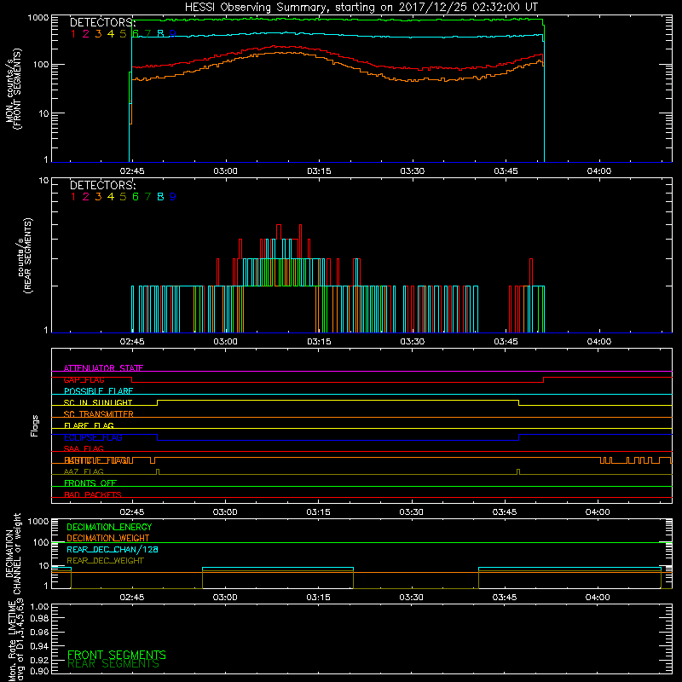Click the DECIMATION CHANNEL or weight axis title
The height and width of the screenshot is (682, 682).
pos(13,553)
